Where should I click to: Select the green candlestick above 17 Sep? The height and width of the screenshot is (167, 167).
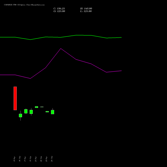[26, 111]
